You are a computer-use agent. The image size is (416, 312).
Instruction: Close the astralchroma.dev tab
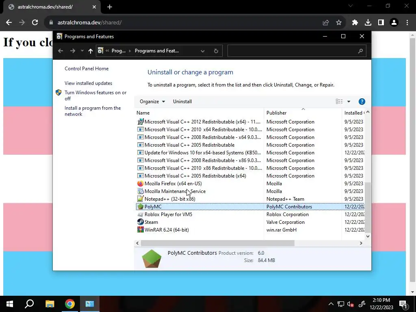94,7
